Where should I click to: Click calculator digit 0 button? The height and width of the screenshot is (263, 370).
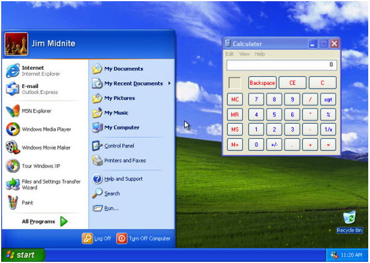(256, 145)
